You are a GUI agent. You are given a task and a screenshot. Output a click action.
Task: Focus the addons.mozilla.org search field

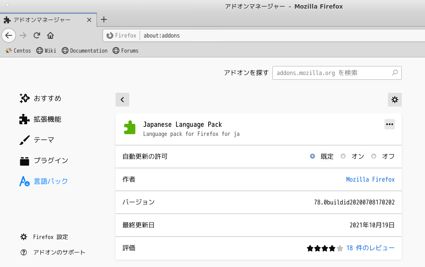[x=337, y=73]
